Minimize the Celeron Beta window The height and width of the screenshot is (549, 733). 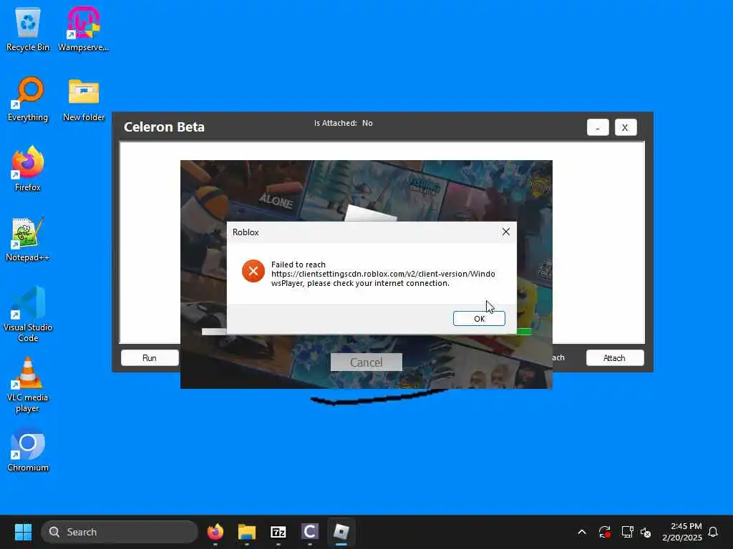598,127
